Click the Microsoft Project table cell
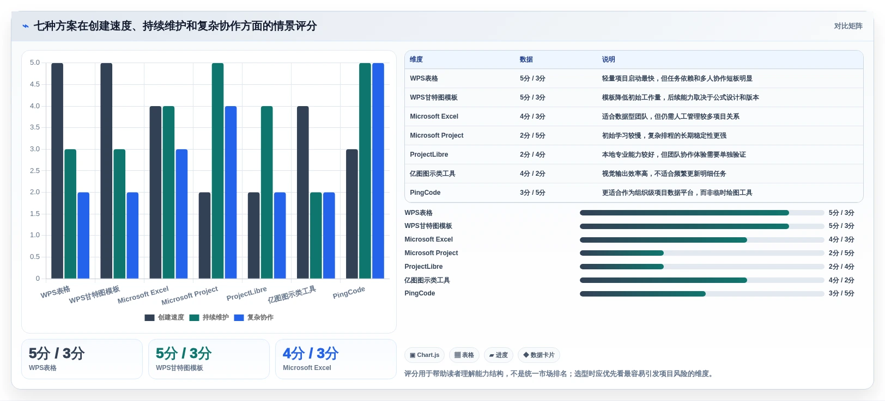Screen dimensions: 885x401 tap(437, 135)
